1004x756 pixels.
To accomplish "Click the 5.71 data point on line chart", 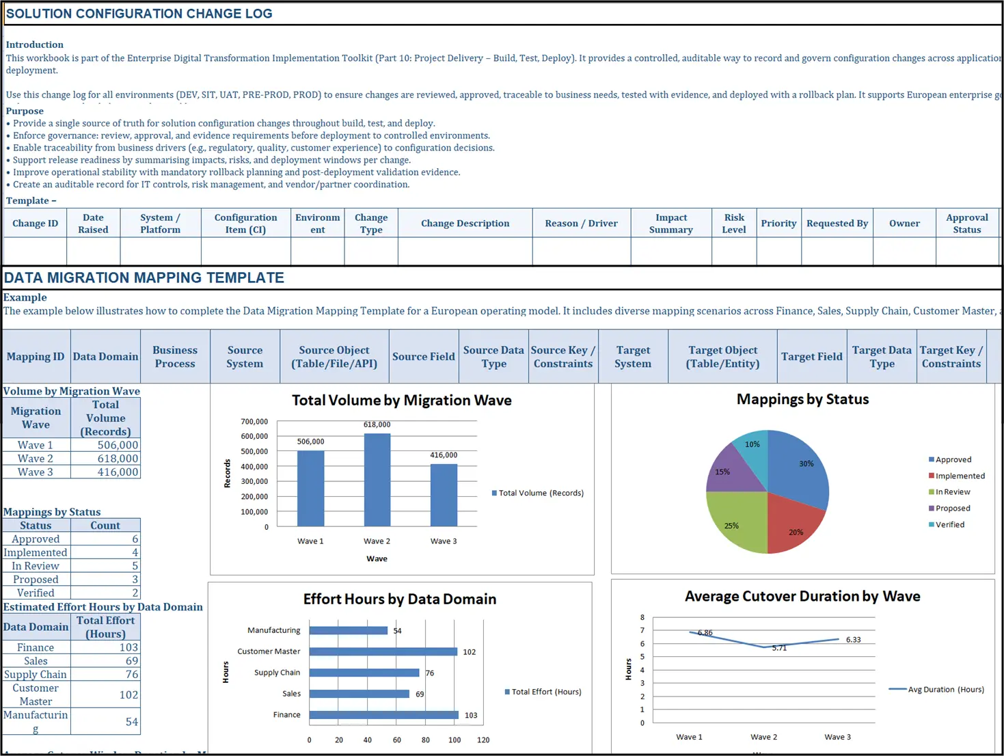I will pyautogui.click(x=764, y=647).
